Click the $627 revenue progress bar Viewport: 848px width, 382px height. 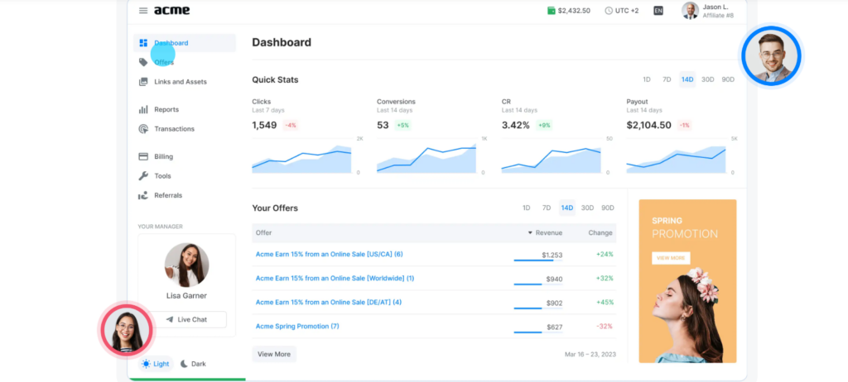coord(538,332)
